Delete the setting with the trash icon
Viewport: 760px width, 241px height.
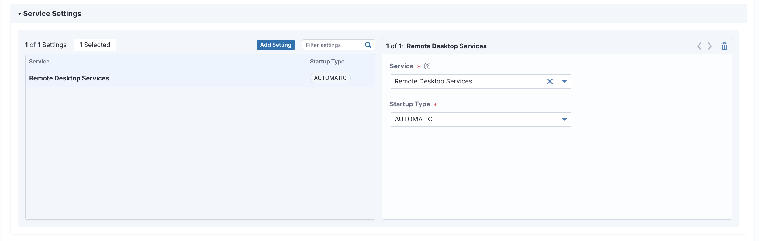724,46
